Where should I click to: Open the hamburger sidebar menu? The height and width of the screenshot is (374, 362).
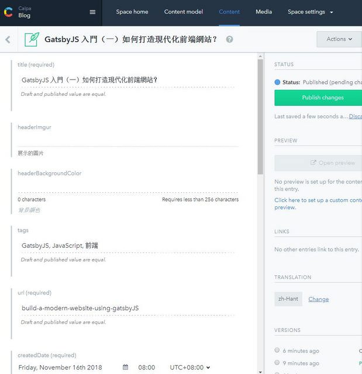click(92, 12)
